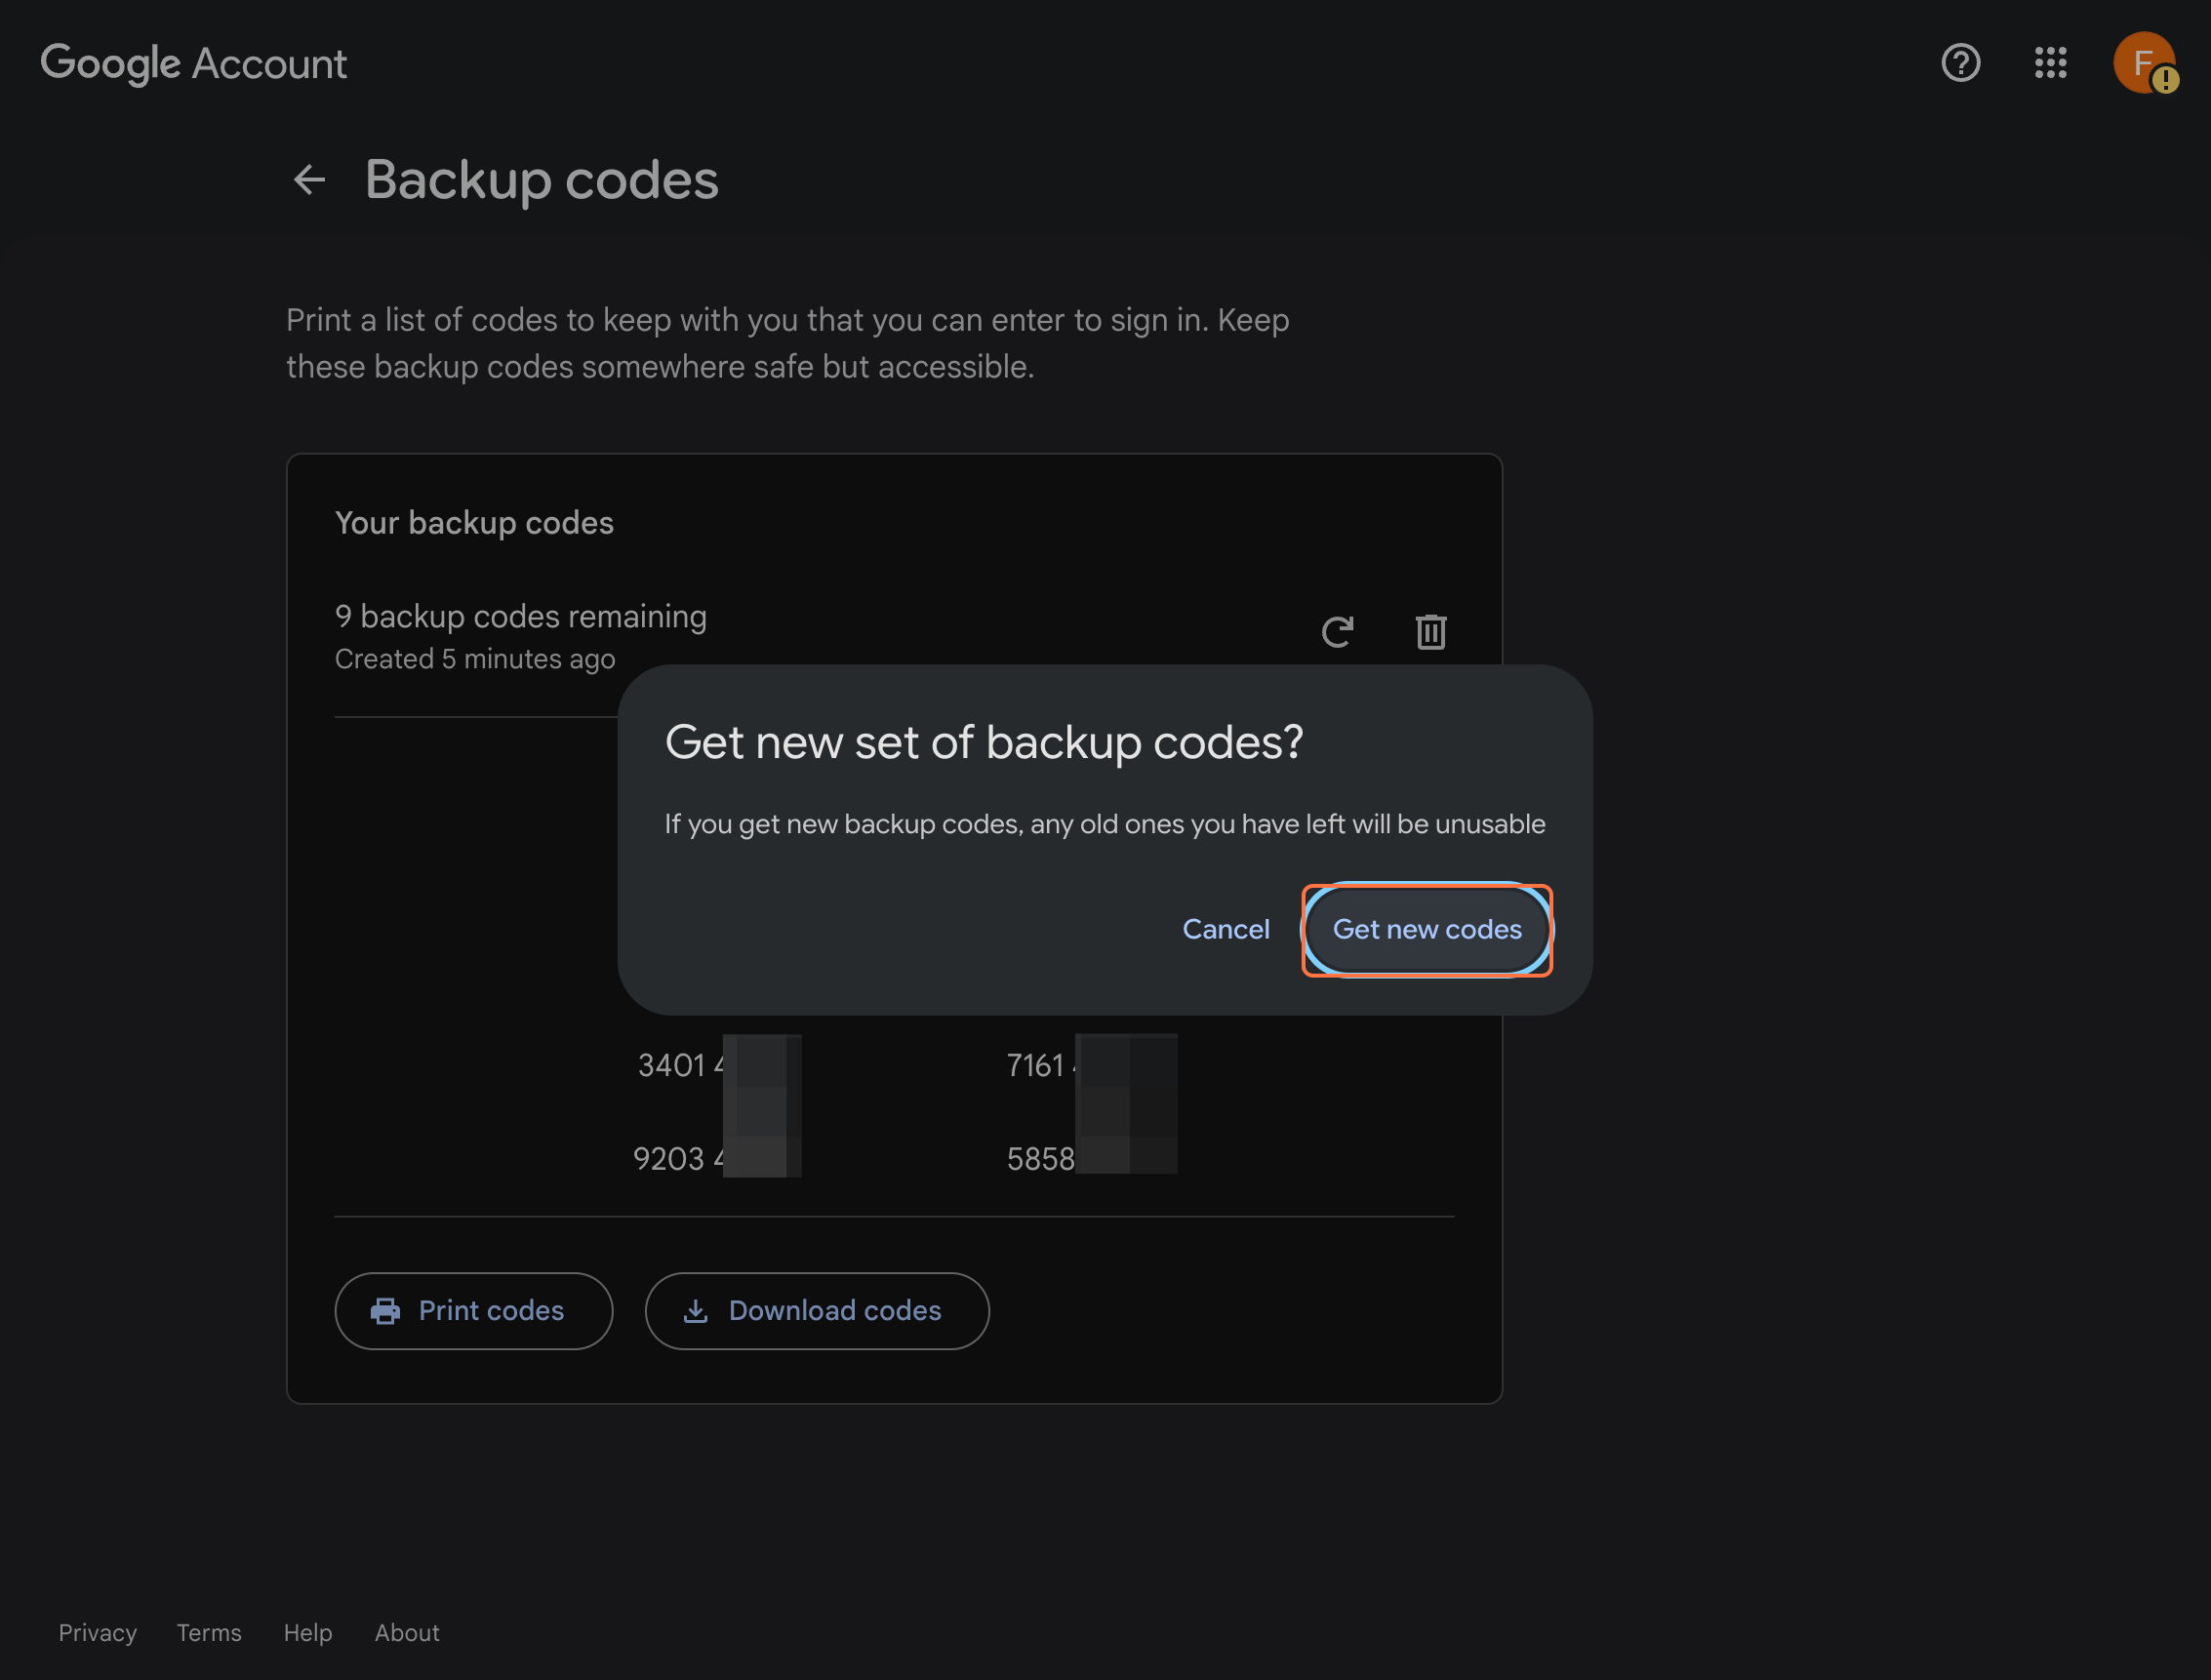
Task: Confirm with Get new codes
Action: (1427, 929)
